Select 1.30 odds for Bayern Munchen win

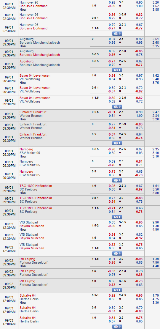coord(156,226)
